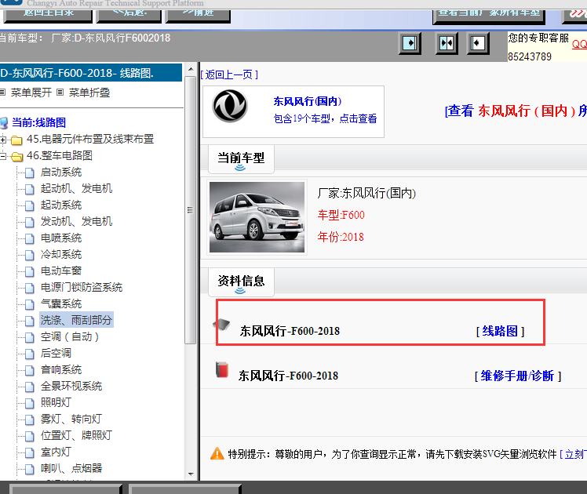Click the tree panel scroll-up arrow
Screen dimensions: 587x494
click(x=191, y=69)
